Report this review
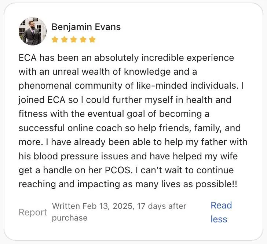 [x=33, y=212]
